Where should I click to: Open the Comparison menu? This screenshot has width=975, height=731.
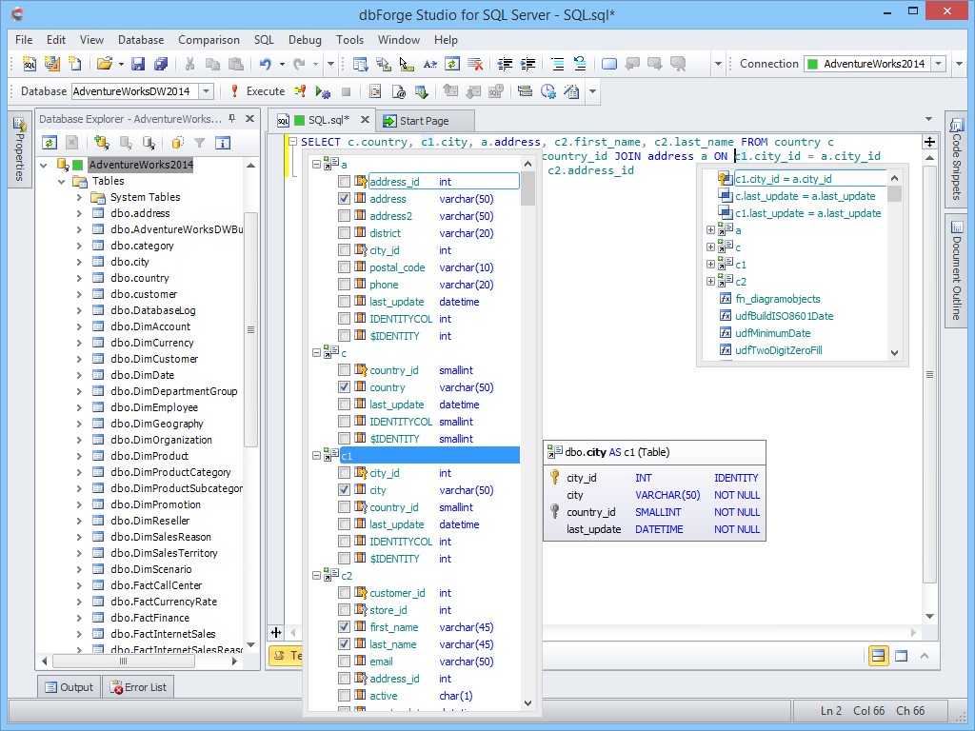tap(209, 40)
